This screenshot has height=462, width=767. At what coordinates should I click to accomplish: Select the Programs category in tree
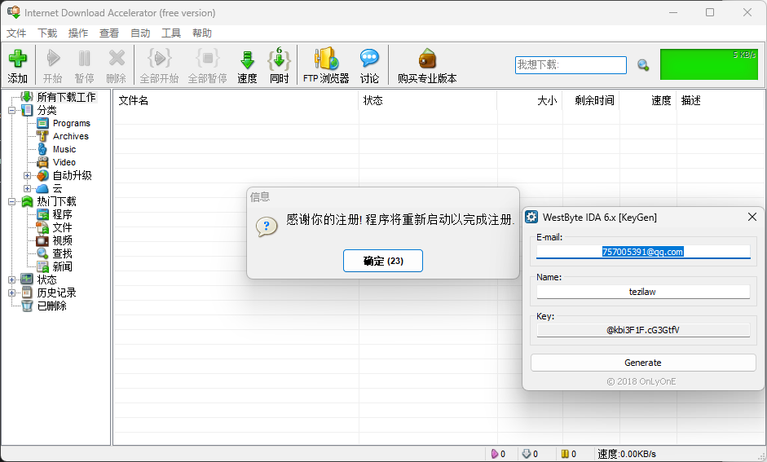point(72,123)
